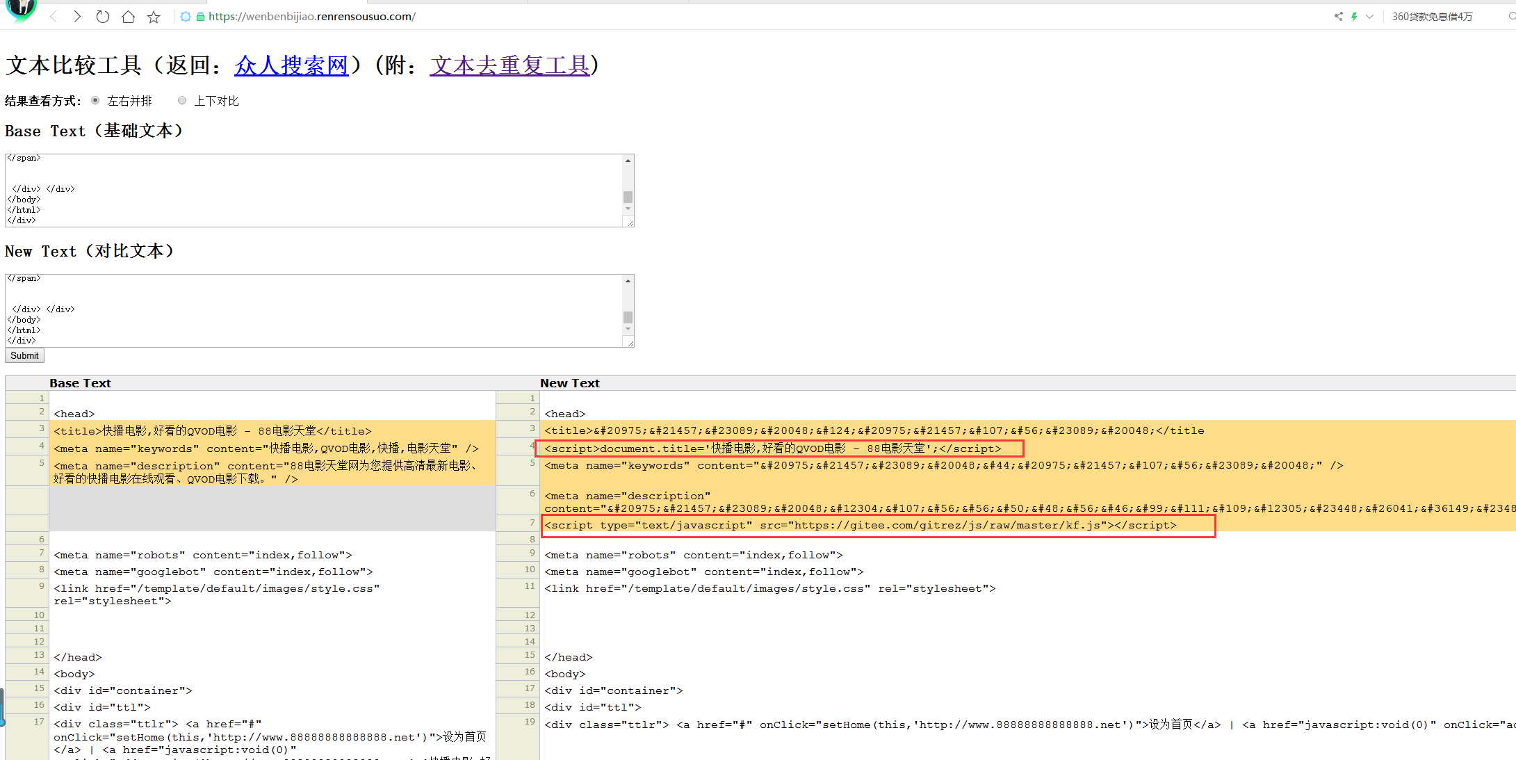This screenshot has height=760, width=1516.
Task: Click New Text div class="ttlr" line 19
Action: pos(1029,725)
